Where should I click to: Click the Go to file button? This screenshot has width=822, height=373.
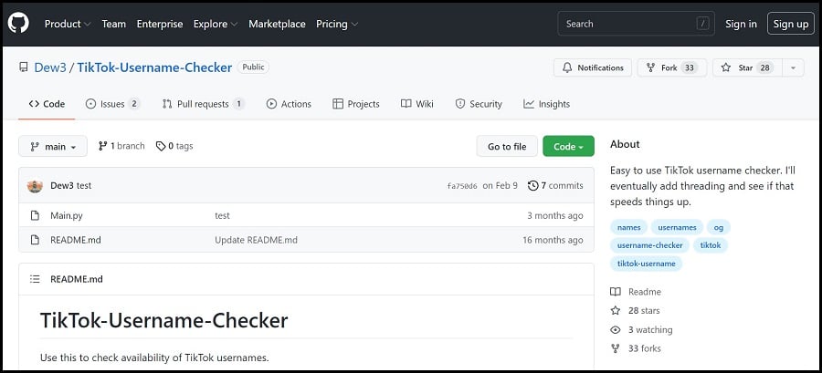click(x=507, y=147)
